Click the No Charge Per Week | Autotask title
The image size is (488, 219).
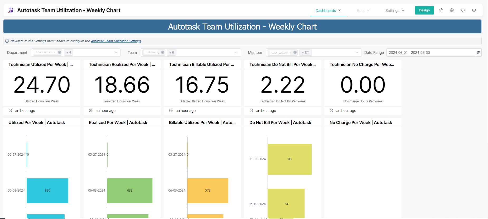pos(361,122)
